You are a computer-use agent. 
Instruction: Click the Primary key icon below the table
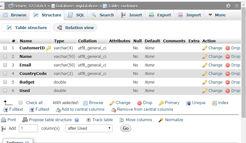tap(161, 103)
